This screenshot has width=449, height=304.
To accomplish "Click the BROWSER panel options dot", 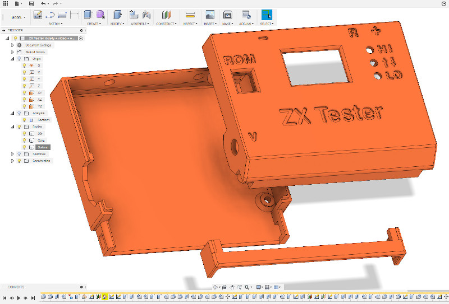I will click(x=81, y=30).
